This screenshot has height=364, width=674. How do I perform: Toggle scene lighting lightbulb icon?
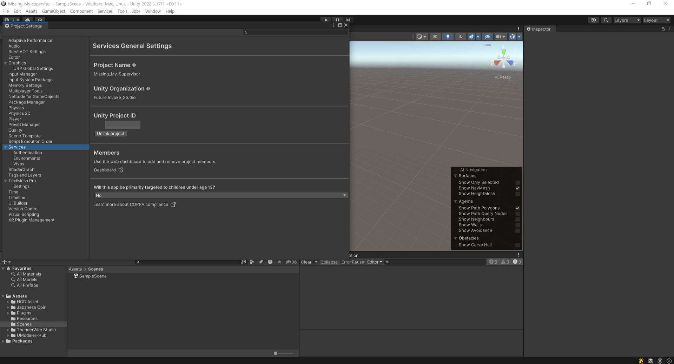[x=448, y=36]
